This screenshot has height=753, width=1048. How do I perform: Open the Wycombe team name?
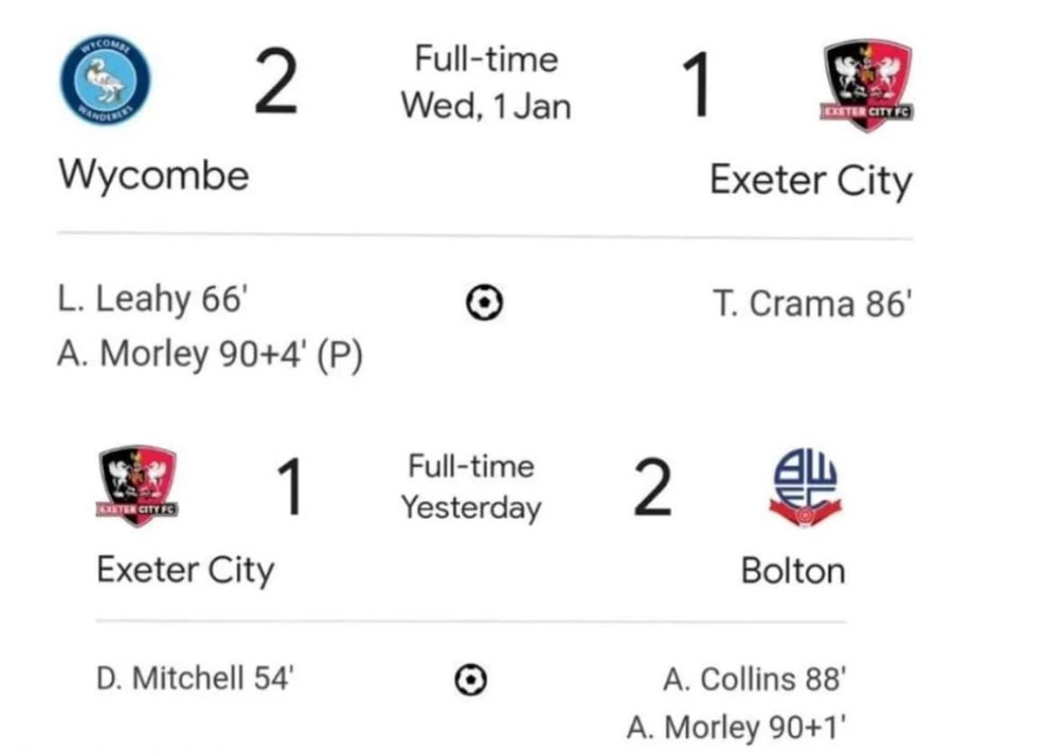[x=154, y=174]
